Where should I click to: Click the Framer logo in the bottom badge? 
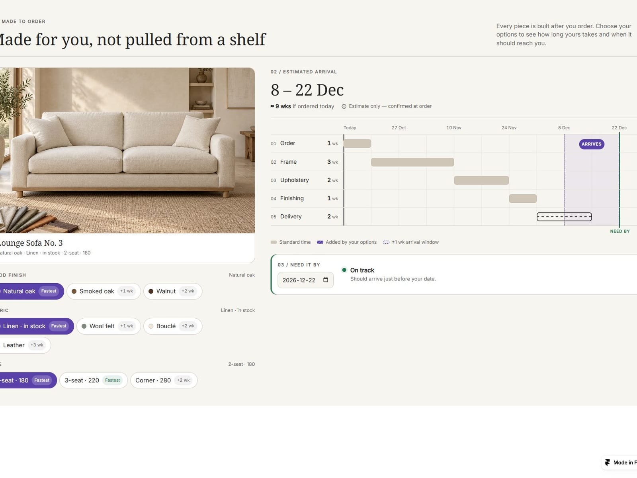coord(607,462)
